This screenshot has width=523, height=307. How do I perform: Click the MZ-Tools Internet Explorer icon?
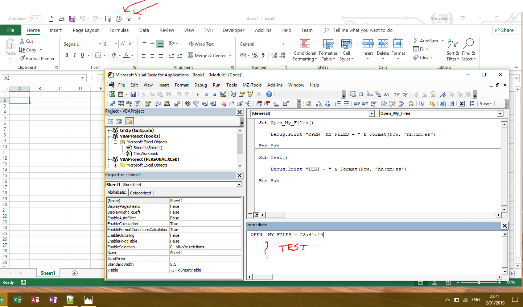(x=443, y=104)
